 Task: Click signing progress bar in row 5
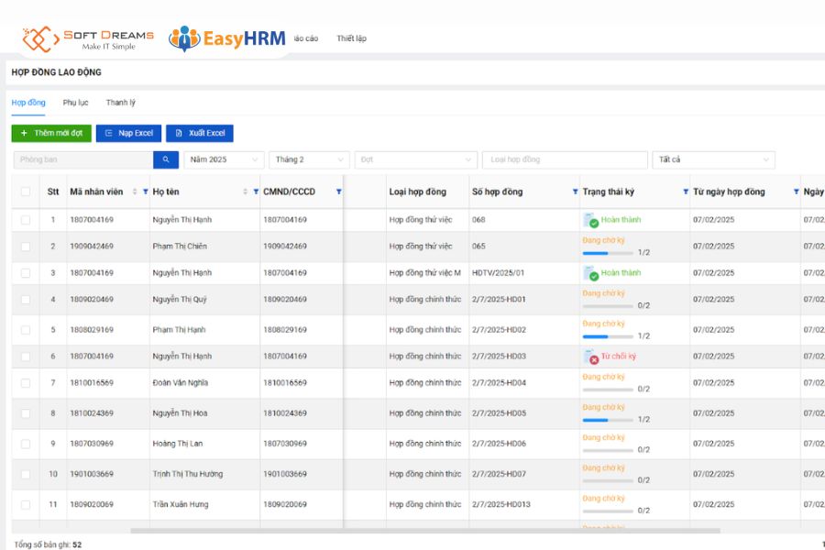pos(608,336)
